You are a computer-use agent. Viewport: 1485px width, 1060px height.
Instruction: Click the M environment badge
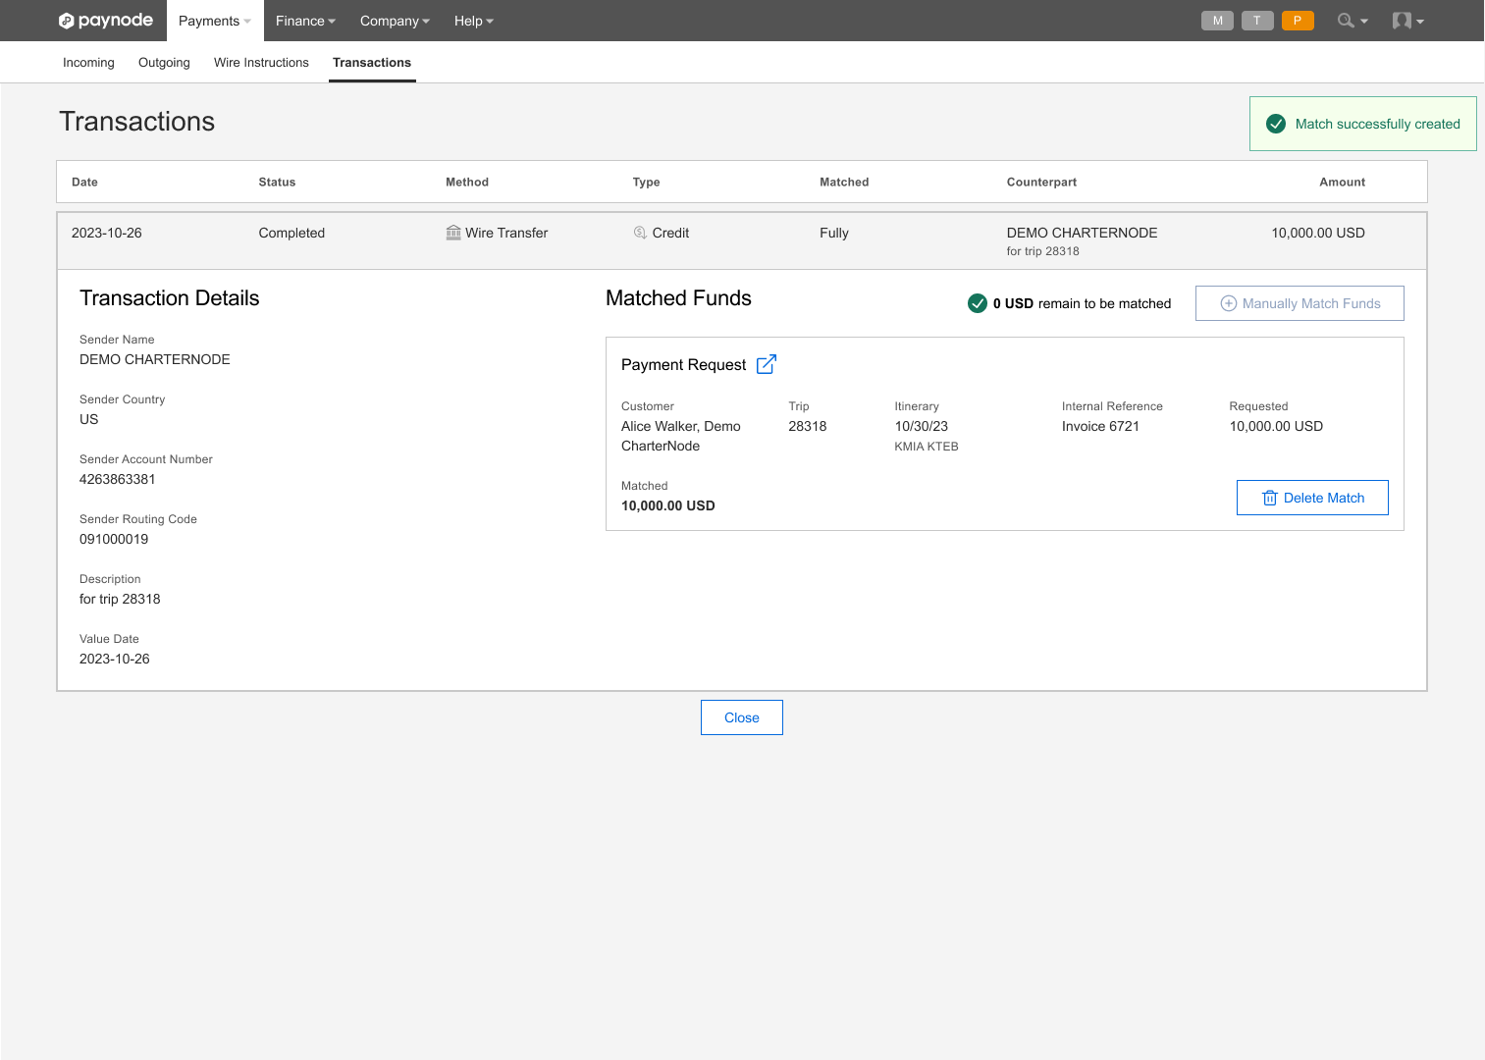[x=1217, y=21]
